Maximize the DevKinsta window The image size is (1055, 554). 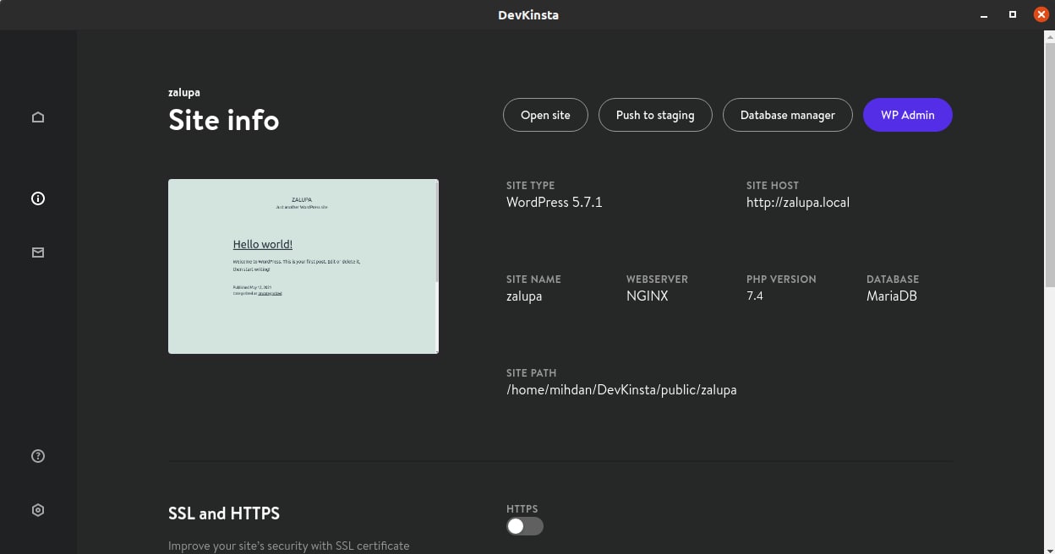(1013, 14)
